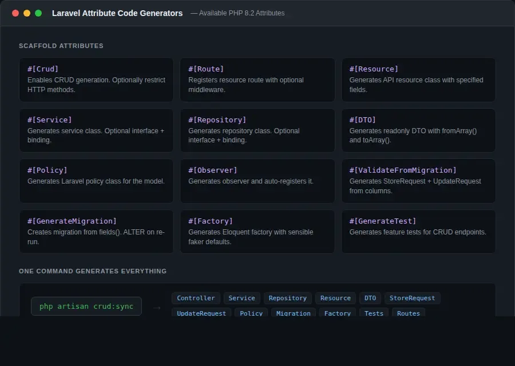Open the #[Crud] attribute card
This screenshot has width=515, height=366.
click(96, 79)
